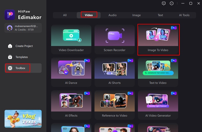The width and height of the screenshot is (202, 132).
Task: Click the AI Effects label
Action: click(x=71, y=116)
